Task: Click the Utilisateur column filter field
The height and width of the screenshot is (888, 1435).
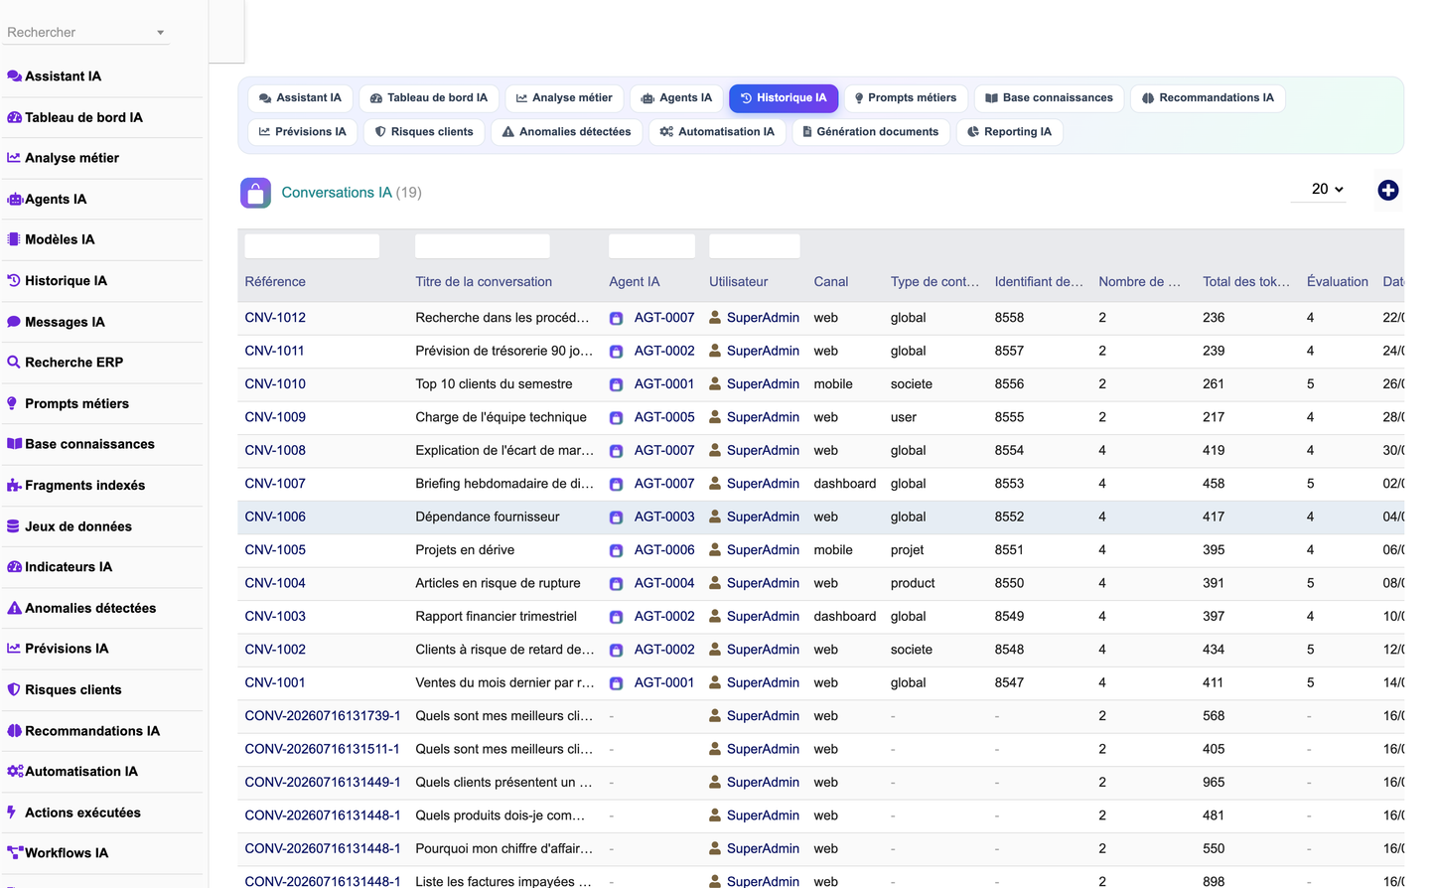Action: (x=755, y=245)
